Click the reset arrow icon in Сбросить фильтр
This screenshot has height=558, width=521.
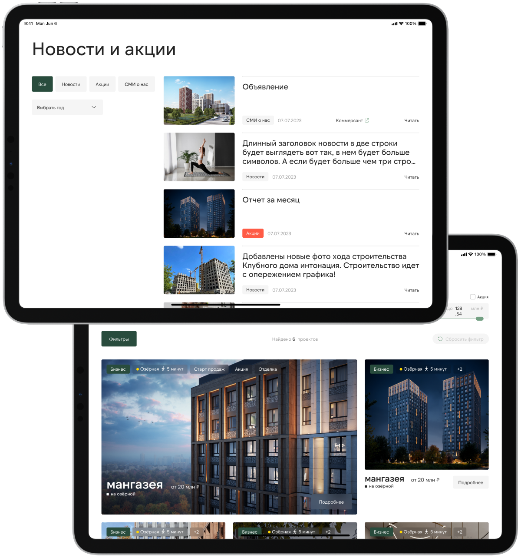[440, 339]
